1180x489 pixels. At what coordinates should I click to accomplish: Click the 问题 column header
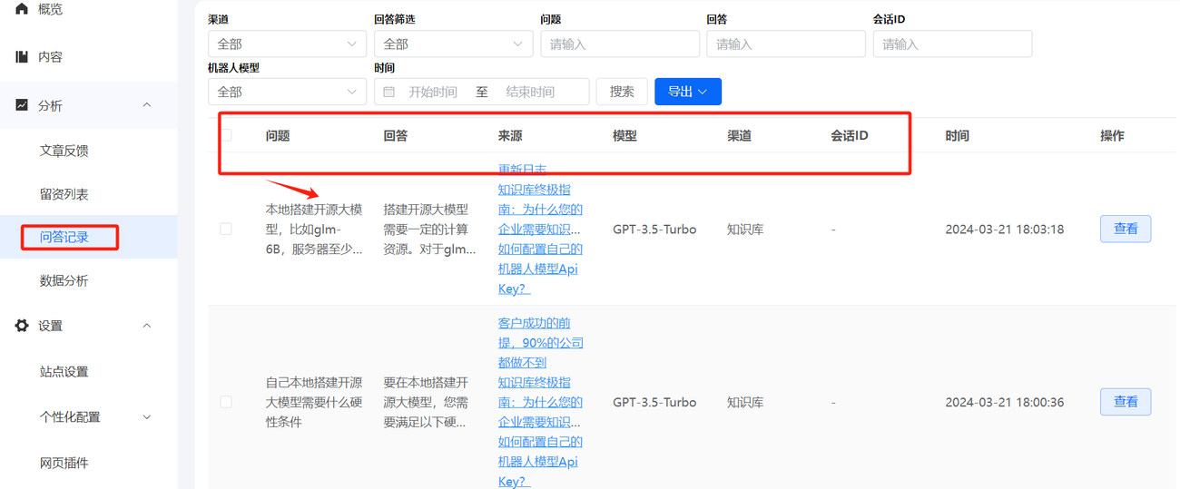coord(278,136)
